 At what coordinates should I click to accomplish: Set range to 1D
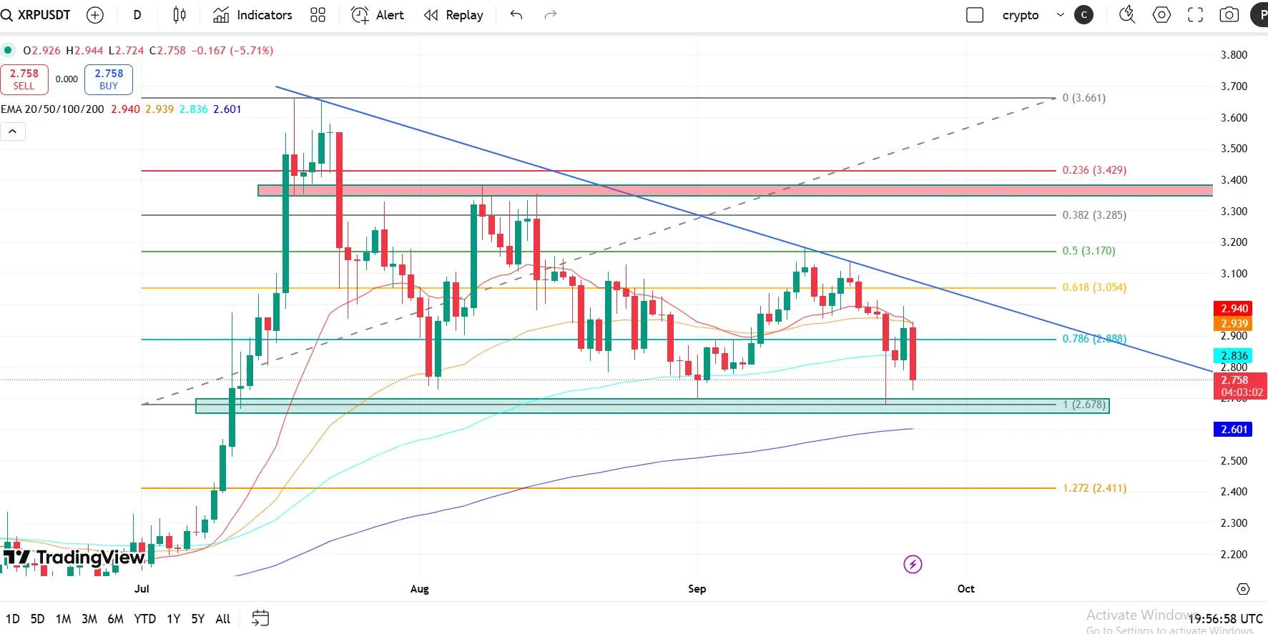pyautogui.click(x=13, y=619)
